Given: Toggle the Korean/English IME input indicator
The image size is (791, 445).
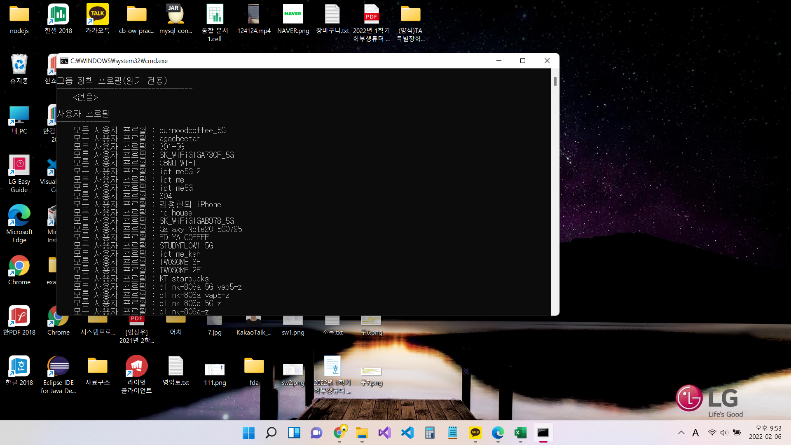Looking at the screenshot, I should (x=695, y=433).
